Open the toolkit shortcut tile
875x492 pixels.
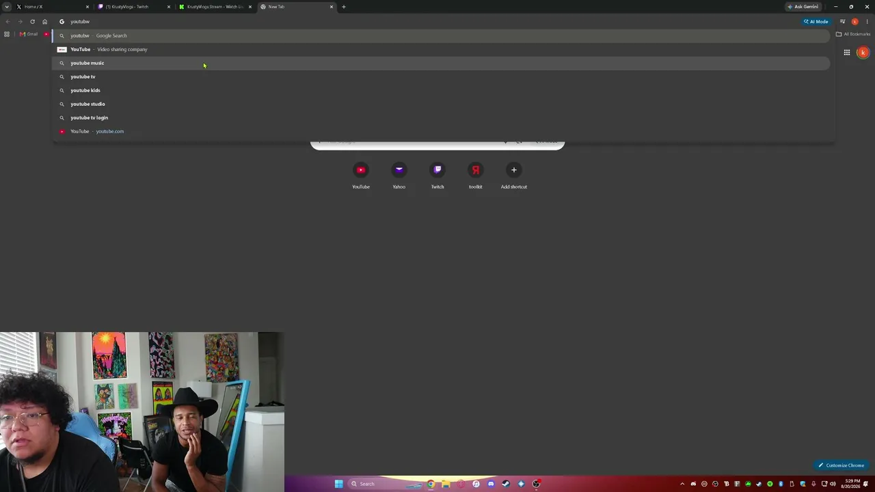click(x=476, y=175)
